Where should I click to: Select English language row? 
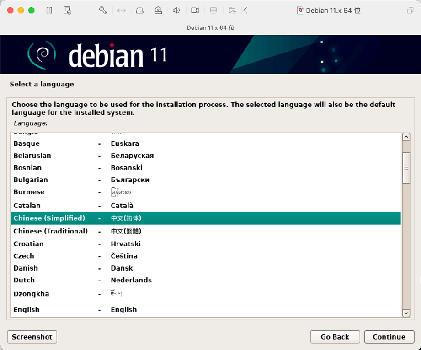tap(206, 310)
